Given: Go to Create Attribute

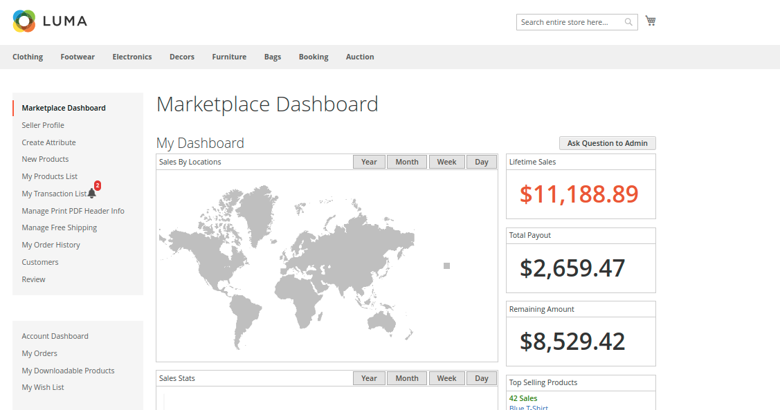Looking at the screenshot, I should click(x=48, y=142).
